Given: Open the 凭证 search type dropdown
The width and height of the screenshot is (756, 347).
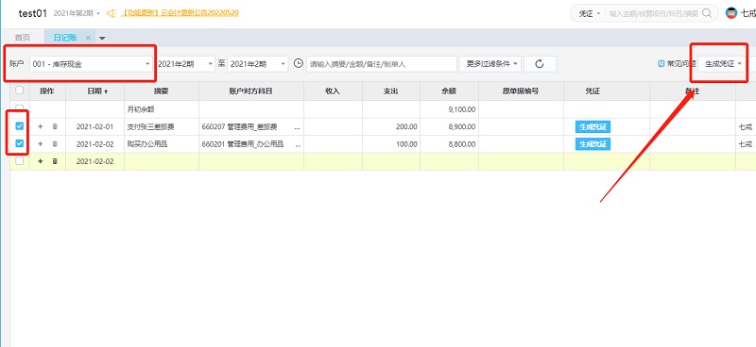Looking at the screenshot, I should [x=589, y=13].
